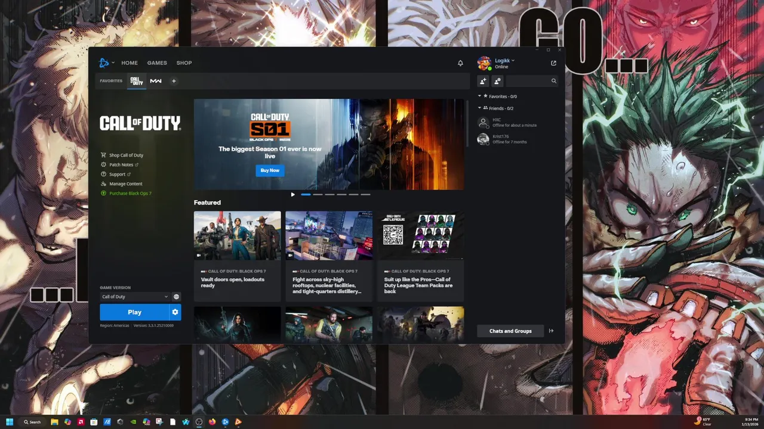Click the FAVORITES label
Image resolution: width=764 pixels, height=429 pixels.
coord(111,81)
